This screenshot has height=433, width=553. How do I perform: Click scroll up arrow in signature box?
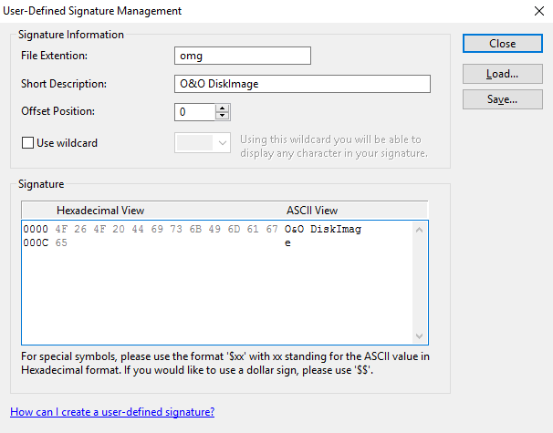coord(420,229)
